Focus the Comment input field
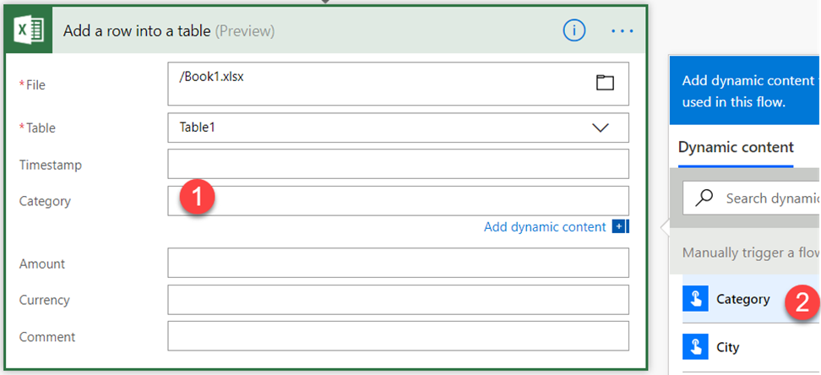Screen dimensions: 821x375 (398, 336)
